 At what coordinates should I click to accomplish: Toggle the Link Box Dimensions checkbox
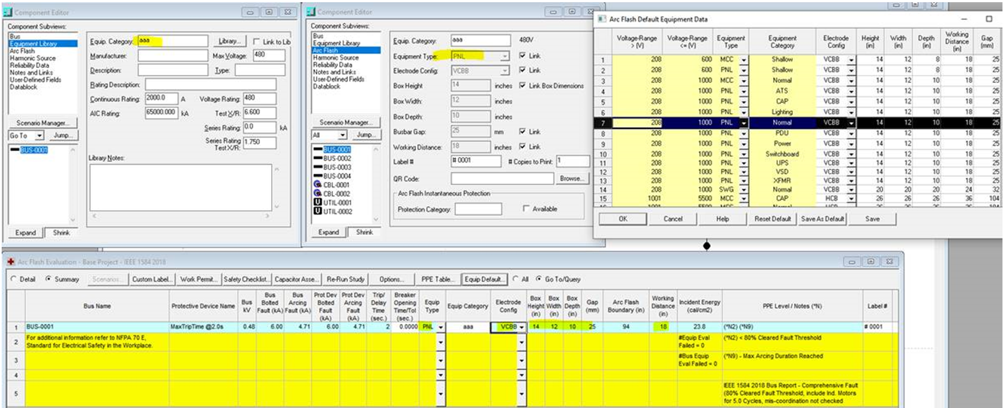(x=523, y=86)
